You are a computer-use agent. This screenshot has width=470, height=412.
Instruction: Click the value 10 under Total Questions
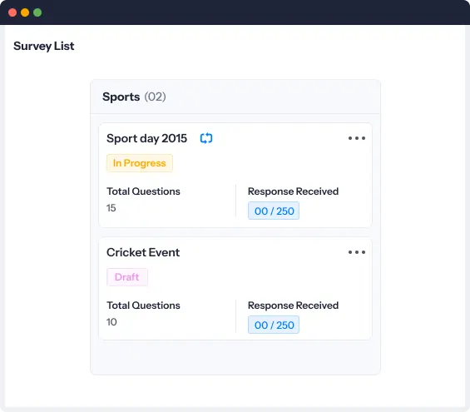[x=111, y=322]
